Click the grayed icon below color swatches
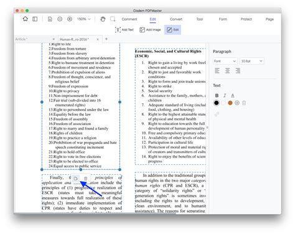The image size is (295, 234). [217, 114]
